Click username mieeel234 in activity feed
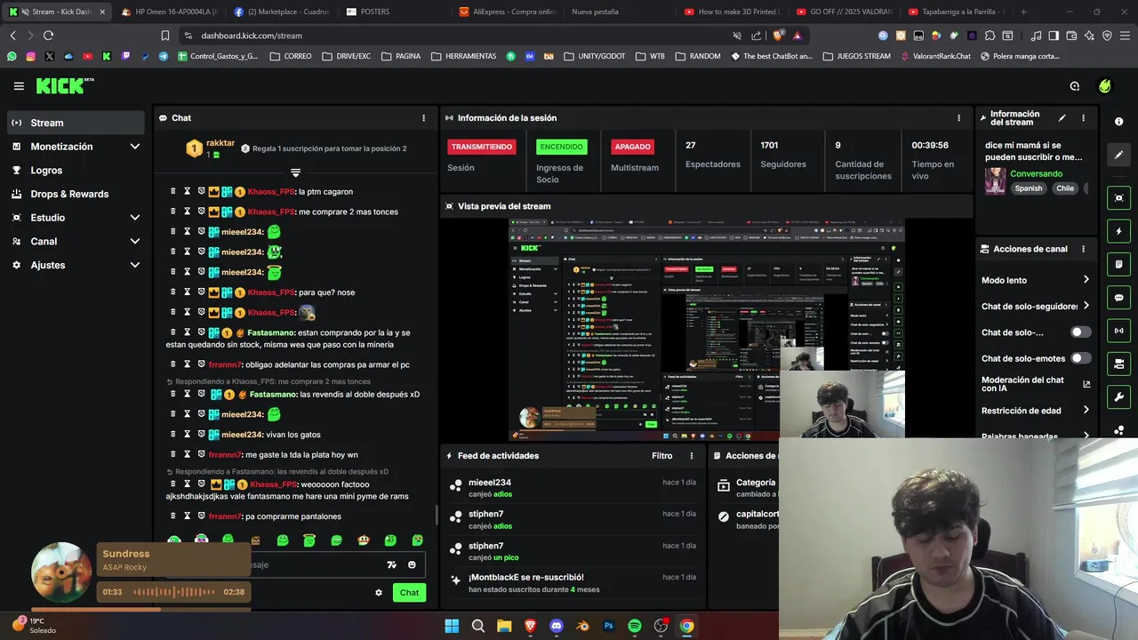Viewport: 1138px width, 640px height. (x=490, y=483)
